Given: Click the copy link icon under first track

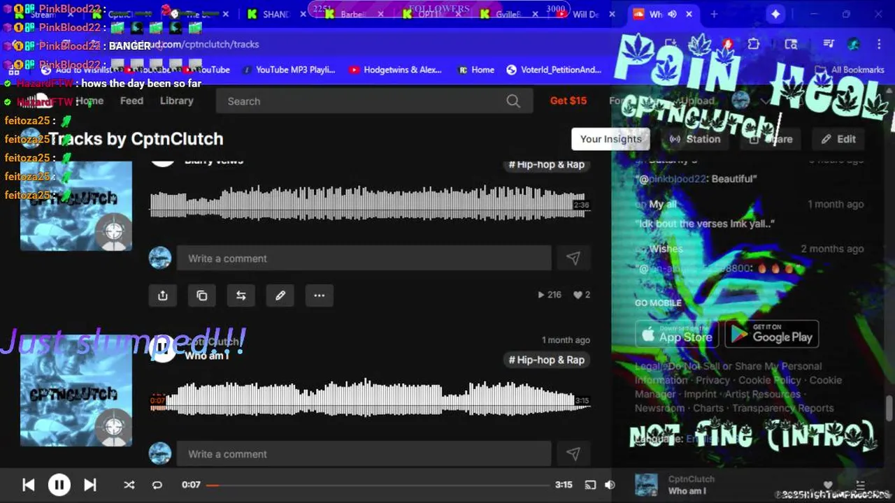Looking at the screenshot, I should point(202,296).
